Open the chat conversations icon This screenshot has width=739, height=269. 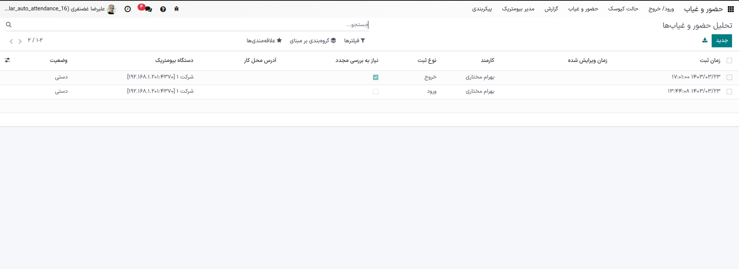pos(148,9)
